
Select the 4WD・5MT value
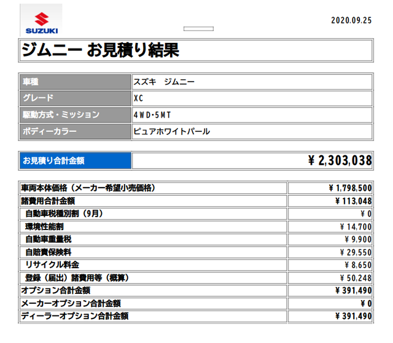pos(152,115)
